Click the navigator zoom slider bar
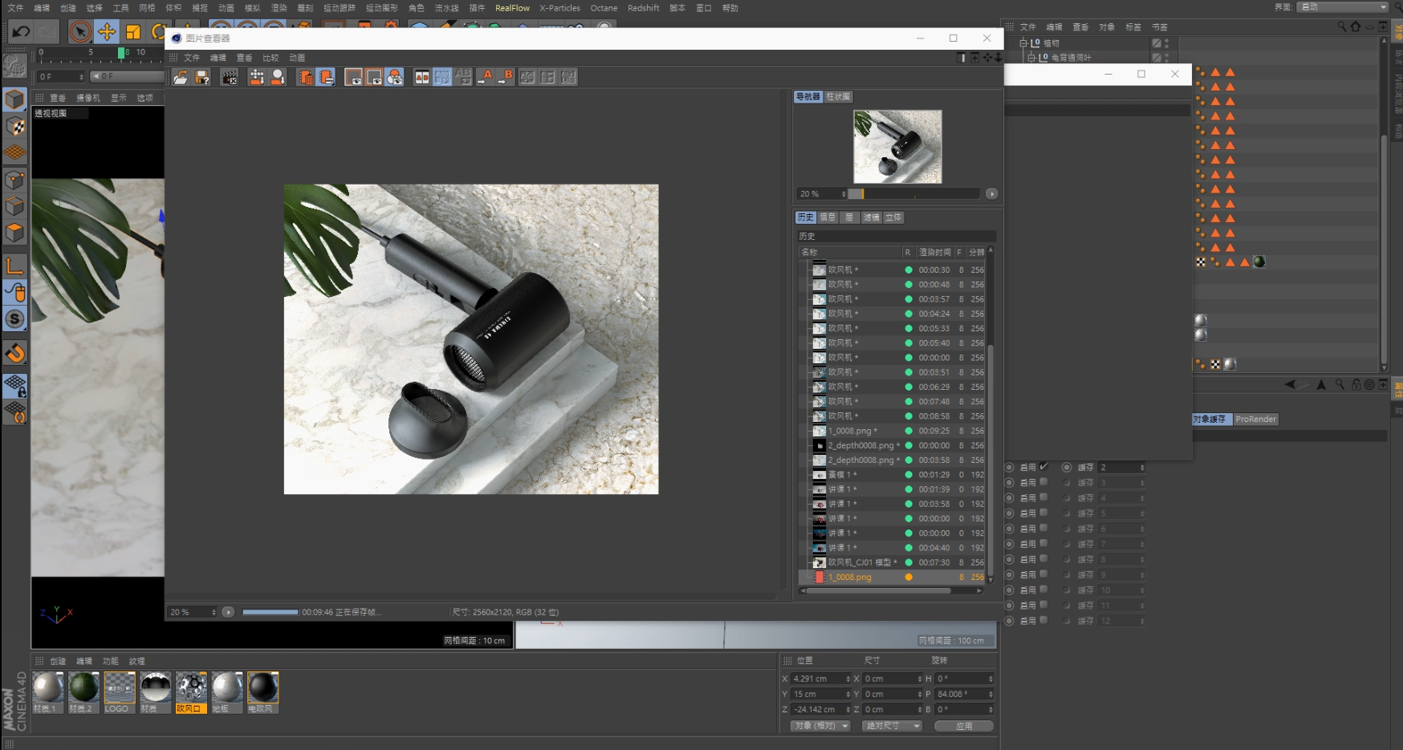This screenshot has height=750, width=1403. coord(914,194)
